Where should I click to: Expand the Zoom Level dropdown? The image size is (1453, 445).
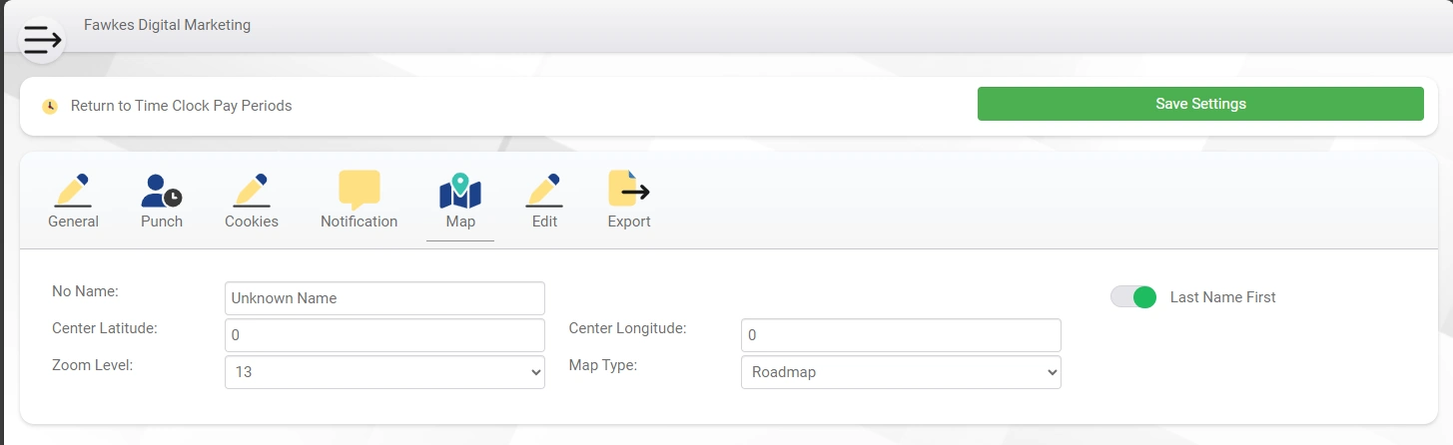384,372
